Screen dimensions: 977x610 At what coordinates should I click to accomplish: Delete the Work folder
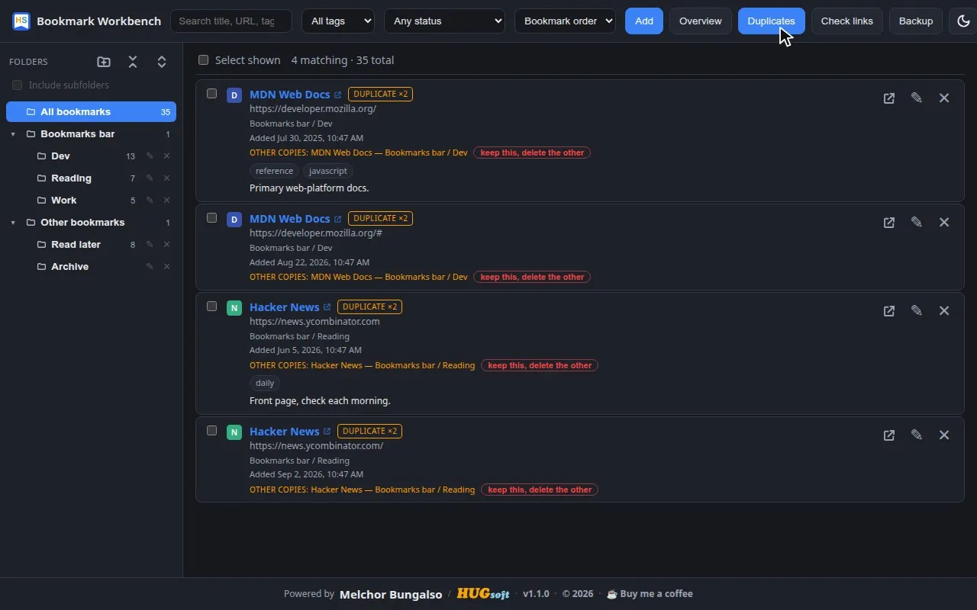tap(166, 201)
